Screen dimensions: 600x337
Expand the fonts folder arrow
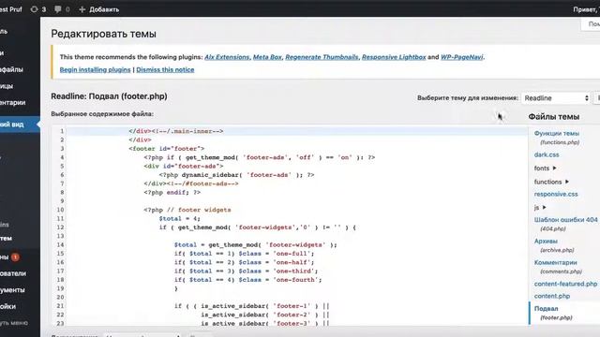tap(554, 168)
